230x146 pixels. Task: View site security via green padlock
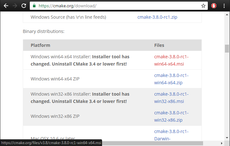pos(34,6)
